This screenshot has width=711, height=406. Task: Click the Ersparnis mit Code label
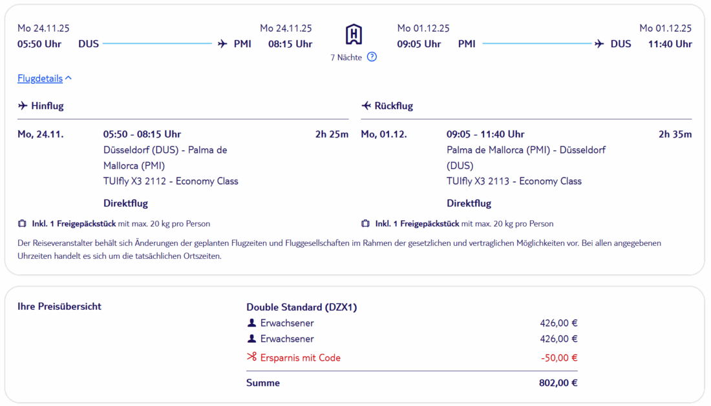click(300, 358)
